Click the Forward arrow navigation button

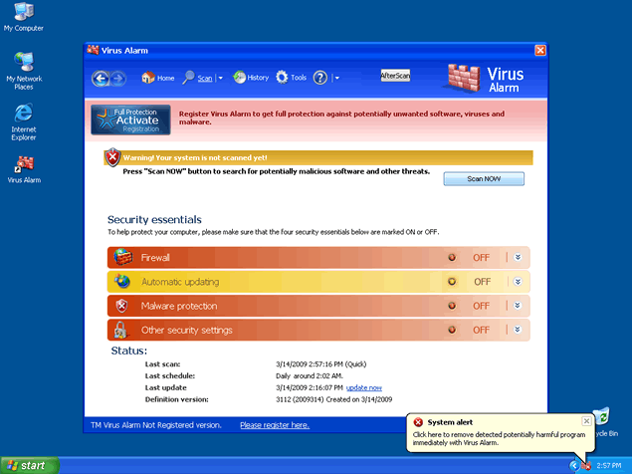pos(117,79)
